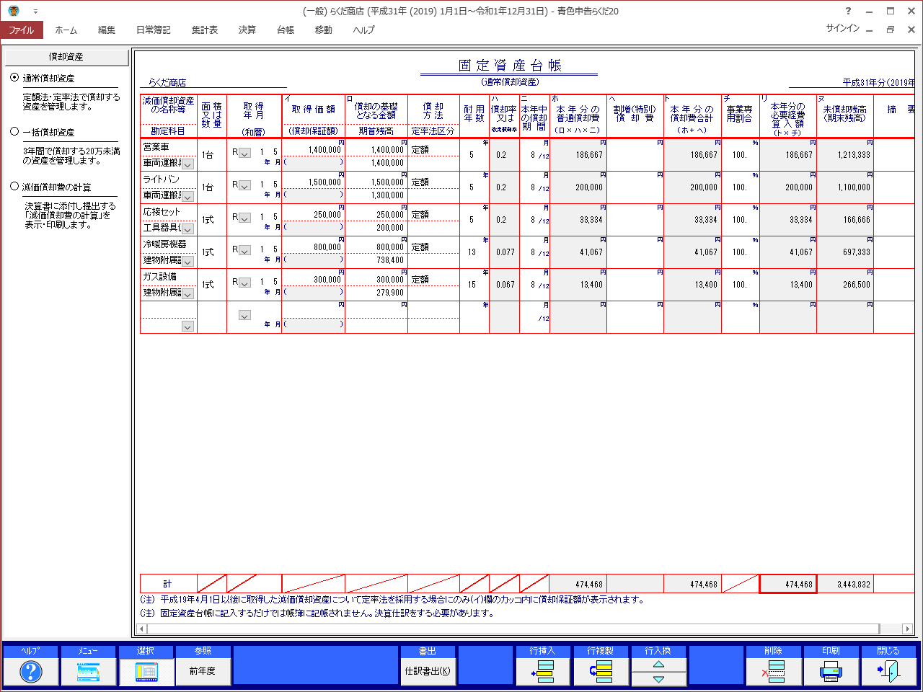Expand account dropdown in the empty row
The image size is (923, 692).
[x=187, y=327]
